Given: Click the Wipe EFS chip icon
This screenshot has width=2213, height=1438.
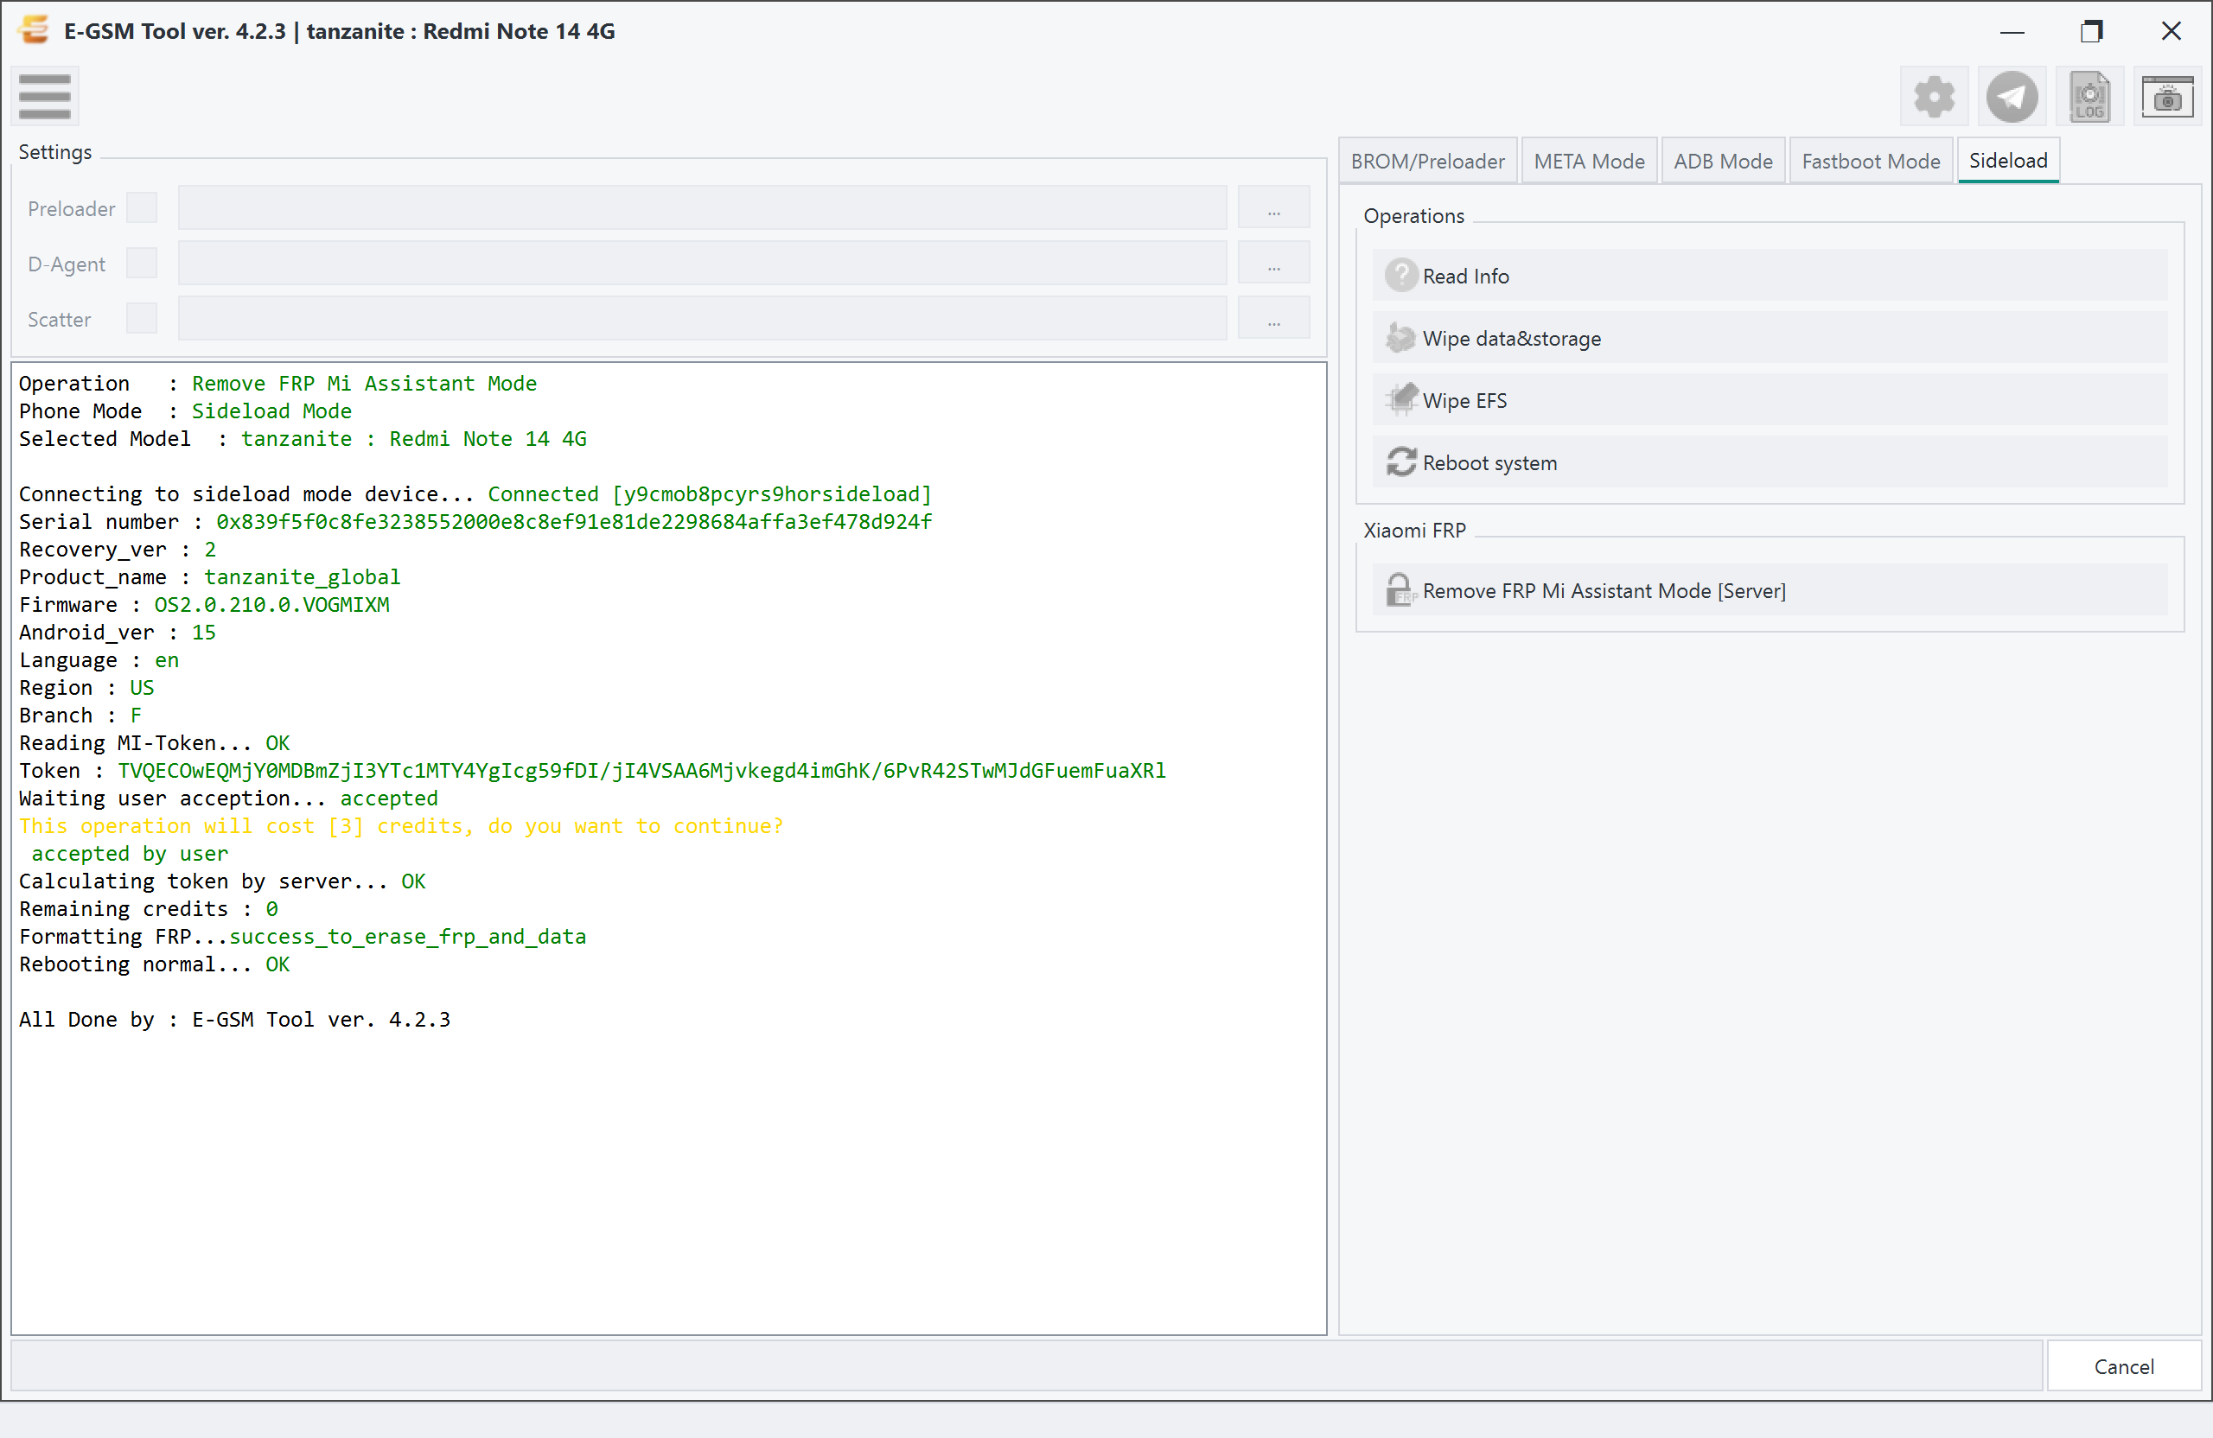Looking at the screenshot, I should 1400,400.
